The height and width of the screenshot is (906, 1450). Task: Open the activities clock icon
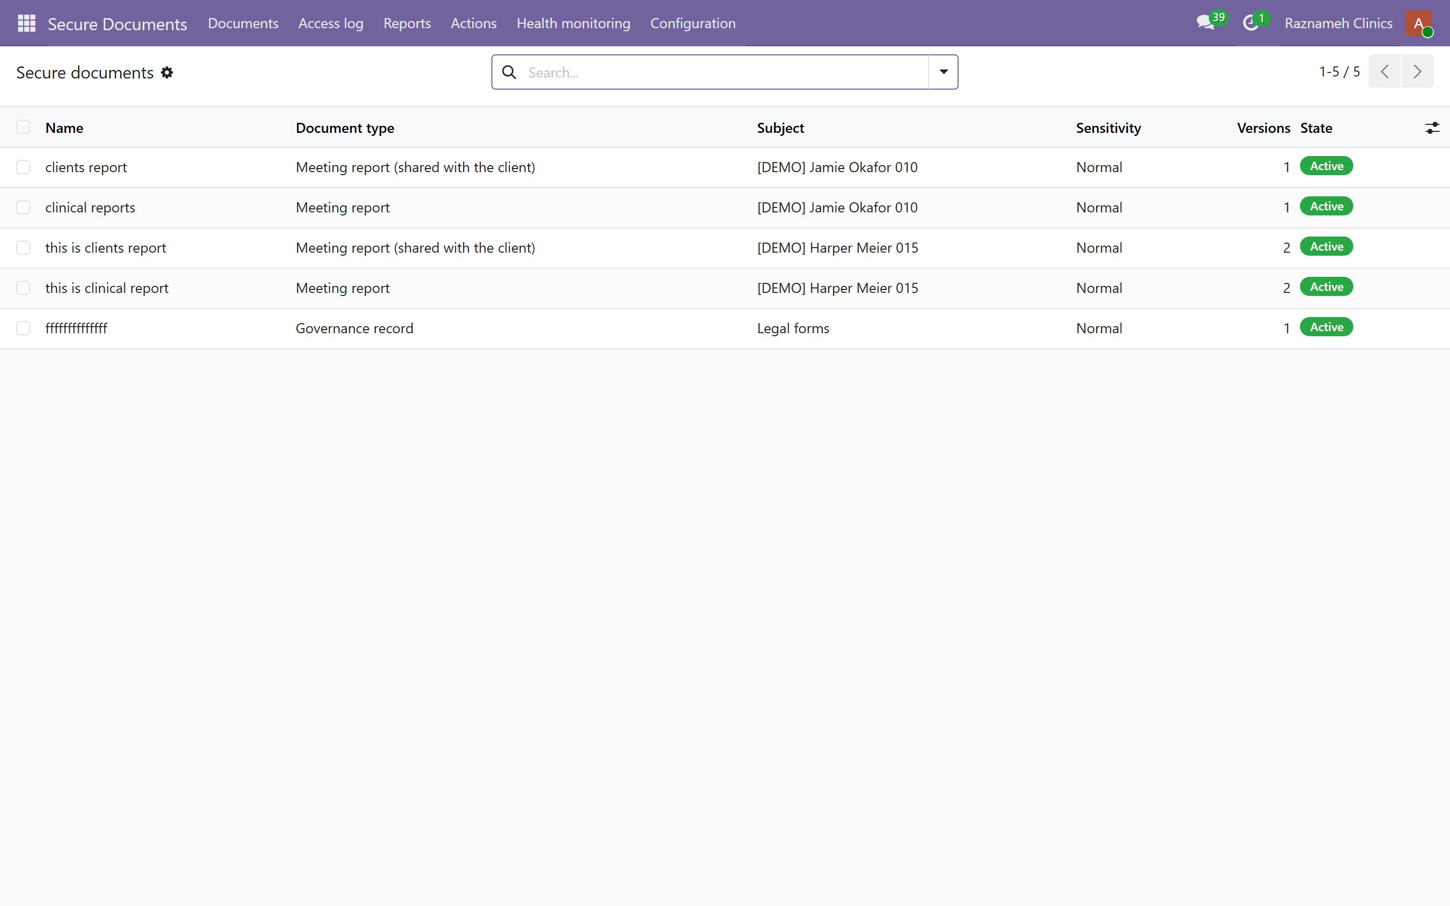pos(1251,23)
